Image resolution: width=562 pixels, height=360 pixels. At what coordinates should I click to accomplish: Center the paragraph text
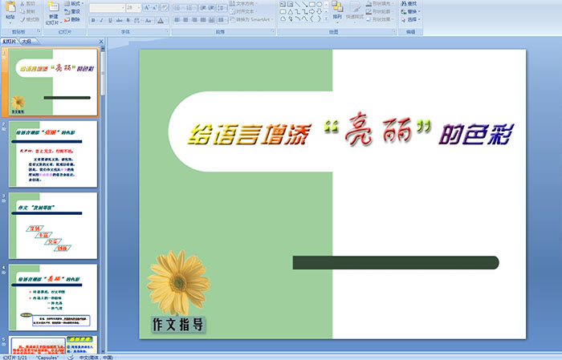tap(185, 20)
